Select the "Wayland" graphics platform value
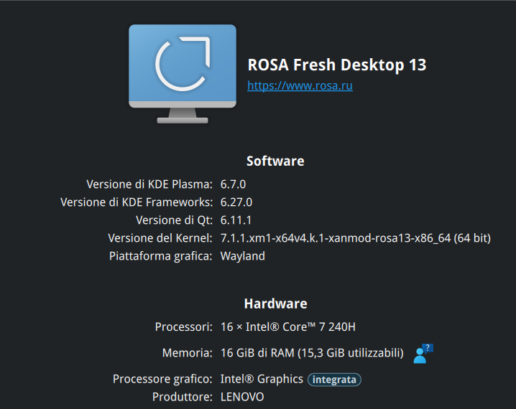Viewport: 516px width, 409px height. [x=242, y=256]
